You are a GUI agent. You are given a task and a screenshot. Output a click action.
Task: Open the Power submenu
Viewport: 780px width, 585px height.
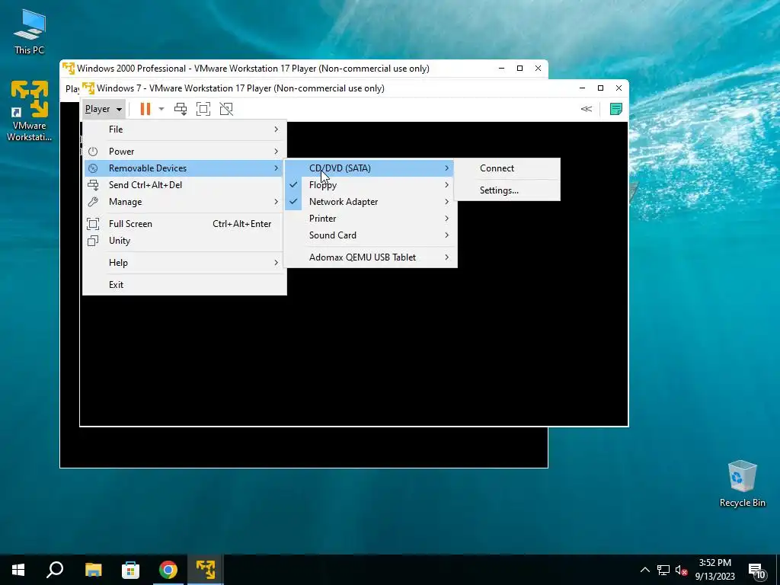184,152
